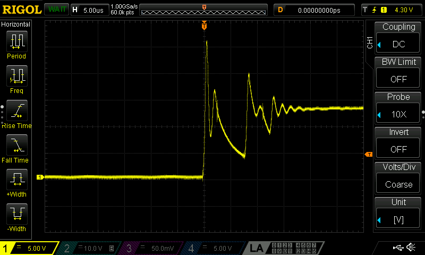This screenshot has height=255, width=425.
Task: Click the speaker sound icon
Action: point(411,248)
